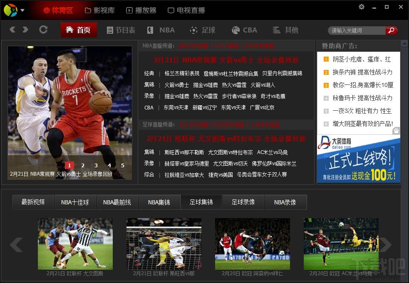Open the 其他 other section
409x283 pixels.
285,30
